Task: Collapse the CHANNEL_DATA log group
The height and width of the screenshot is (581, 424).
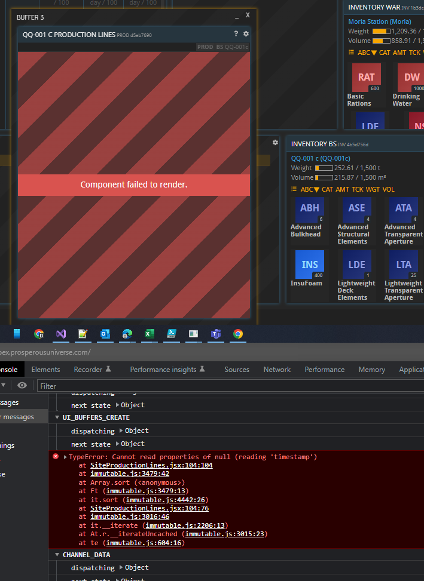Action: (57, 555)
